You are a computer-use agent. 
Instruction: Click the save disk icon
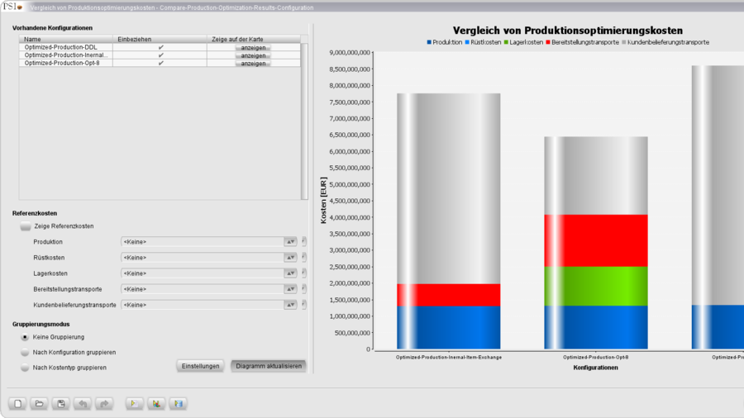point(60,404)
